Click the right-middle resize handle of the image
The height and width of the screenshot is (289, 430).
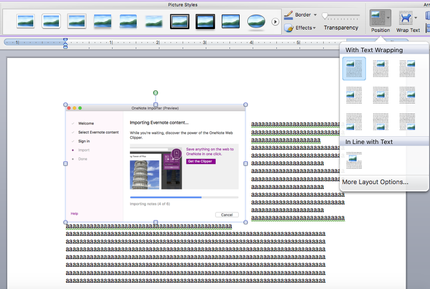pos(245,163)
